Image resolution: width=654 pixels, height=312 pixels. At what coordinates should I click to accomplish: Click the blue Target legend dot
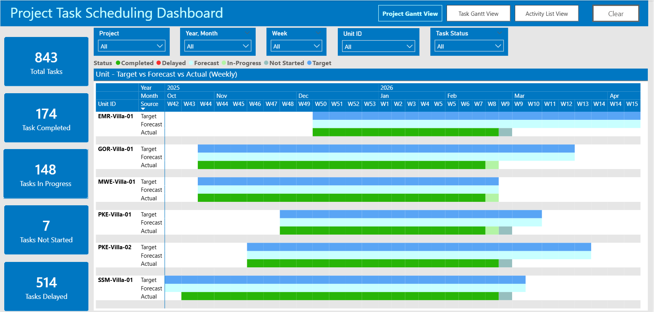[x=309, y=63]
